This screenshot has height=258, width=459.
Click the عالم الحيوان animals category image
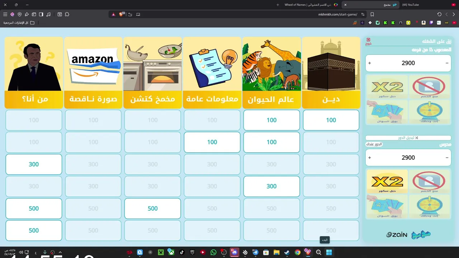click(x=271, y=64)
